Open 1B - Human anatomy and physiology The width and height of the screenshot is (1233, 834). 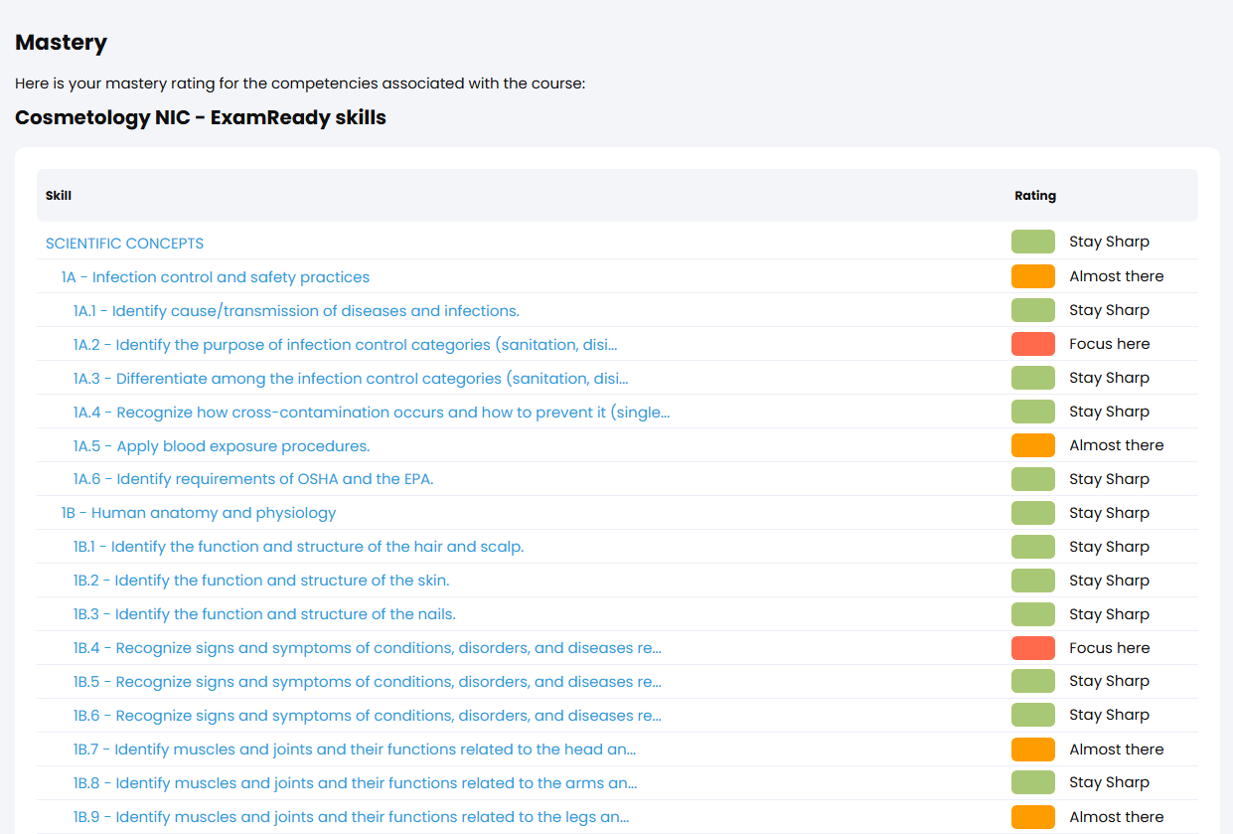point(199,514)
